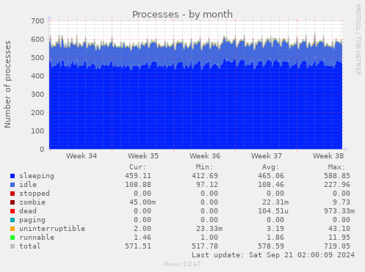Viewport: 365px width, 272px height.
Task: Click the sleeping minimum value 412.69
Action: pyautogui.click(x=205, y=176)
